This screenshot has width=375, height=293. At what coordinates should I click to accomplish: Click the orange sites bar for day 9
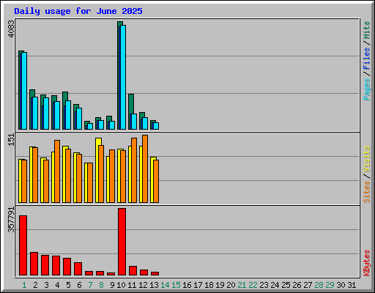coord(112,176)
